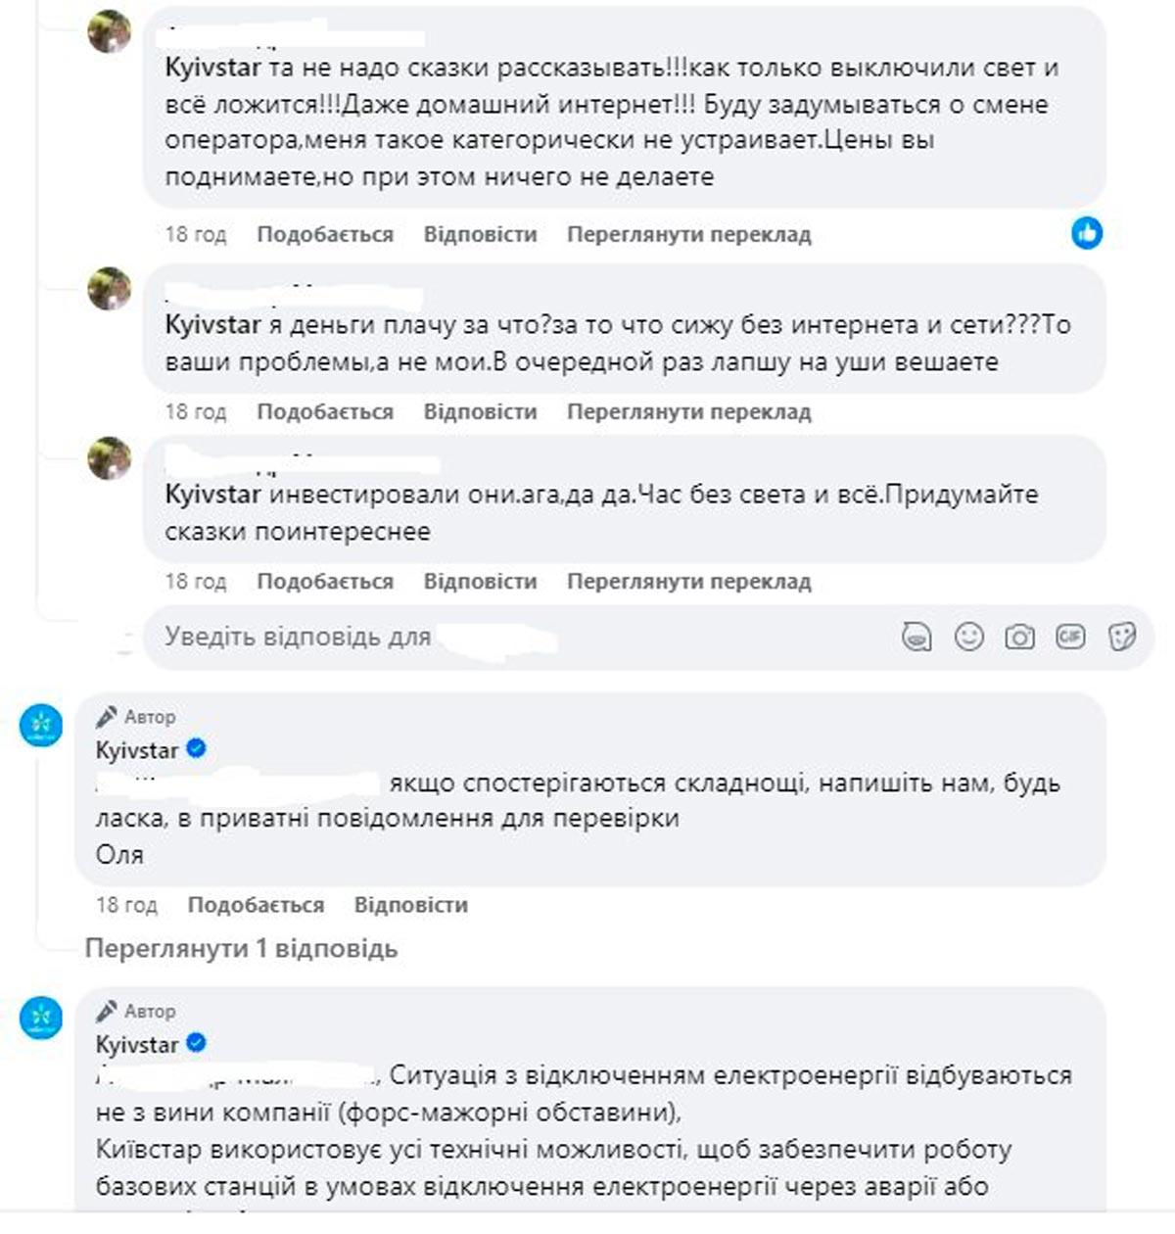The image size is (1175, 1234).
Task: Like Kyivstar's reply signed Оля
Action: [x=256, y=905]
